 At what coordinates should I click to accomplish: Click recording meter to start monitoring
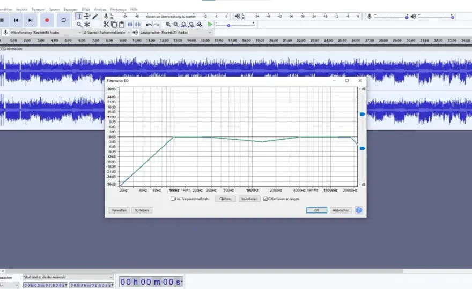[171, 16]
